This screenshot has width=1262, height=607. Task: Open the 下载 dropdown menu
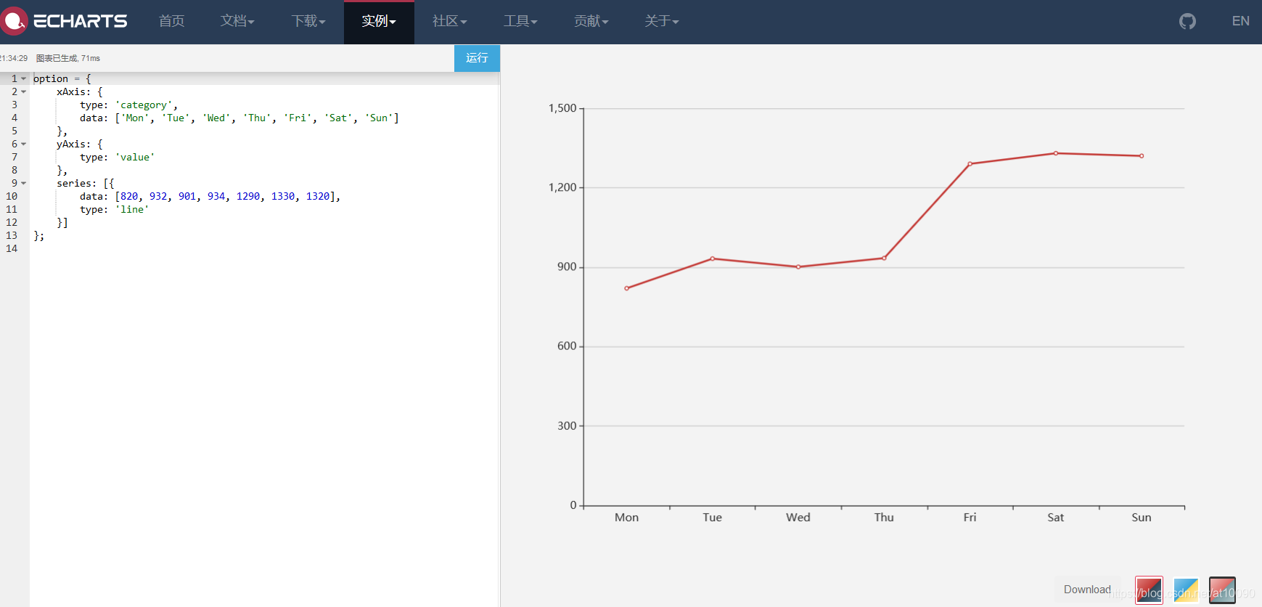point(308,21)
